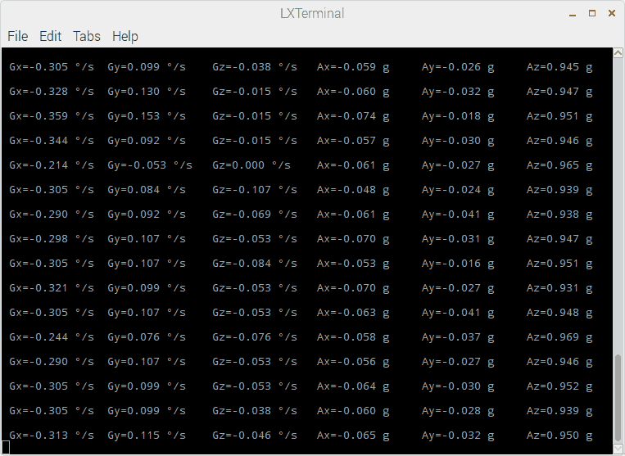Click the scrollbar down arrow
Screen dimensions: 625x456
pyautogui.click(x=618, y=449)
